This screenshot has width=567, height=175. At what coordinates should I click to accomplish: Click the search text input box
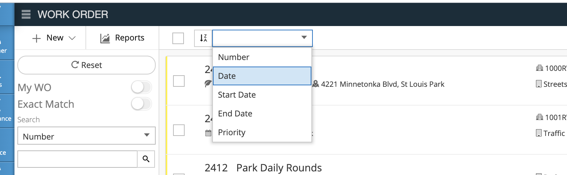click(77, 159)
